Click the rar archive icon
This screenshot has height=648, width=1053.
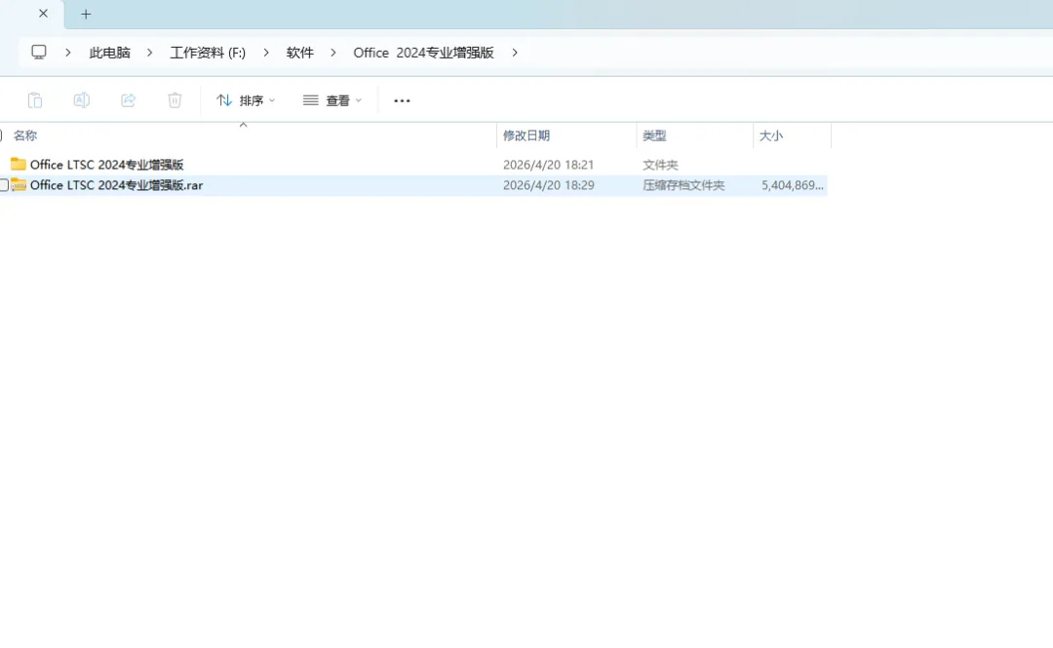19,185
